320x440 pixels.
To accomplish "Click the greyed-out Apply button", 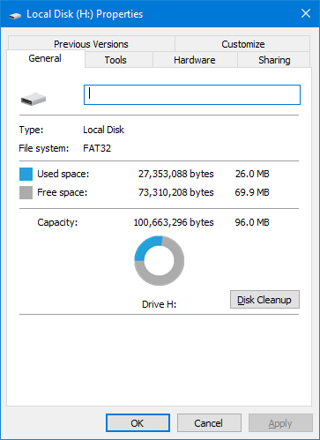I will coord(280,423).
